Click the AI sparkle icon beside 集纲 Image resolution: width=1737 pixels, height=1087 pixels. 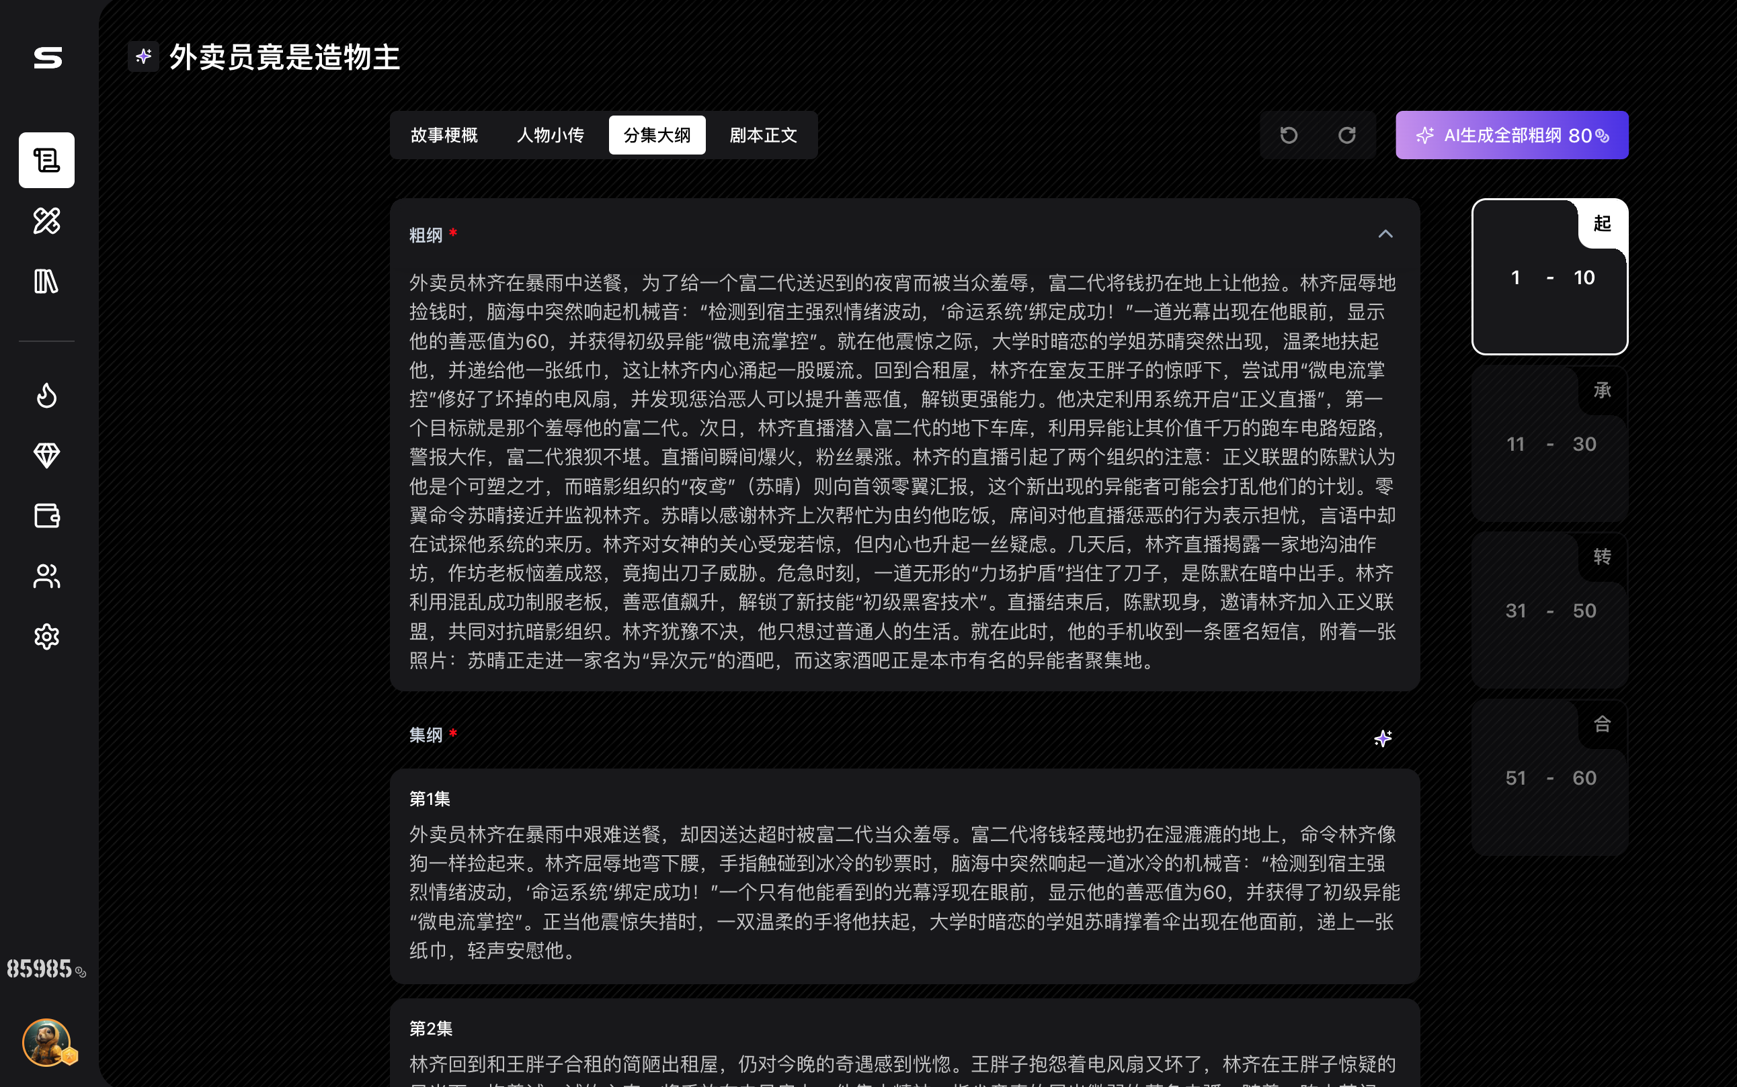1383,738
